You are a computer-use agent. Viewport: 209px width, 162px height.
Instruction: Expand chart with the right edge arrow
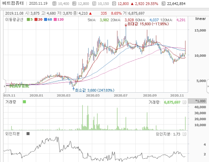[208, 86]
